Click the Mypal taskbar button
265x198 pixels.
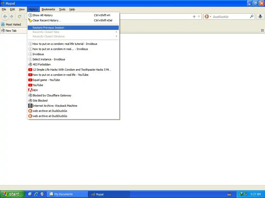coord(109,194)
